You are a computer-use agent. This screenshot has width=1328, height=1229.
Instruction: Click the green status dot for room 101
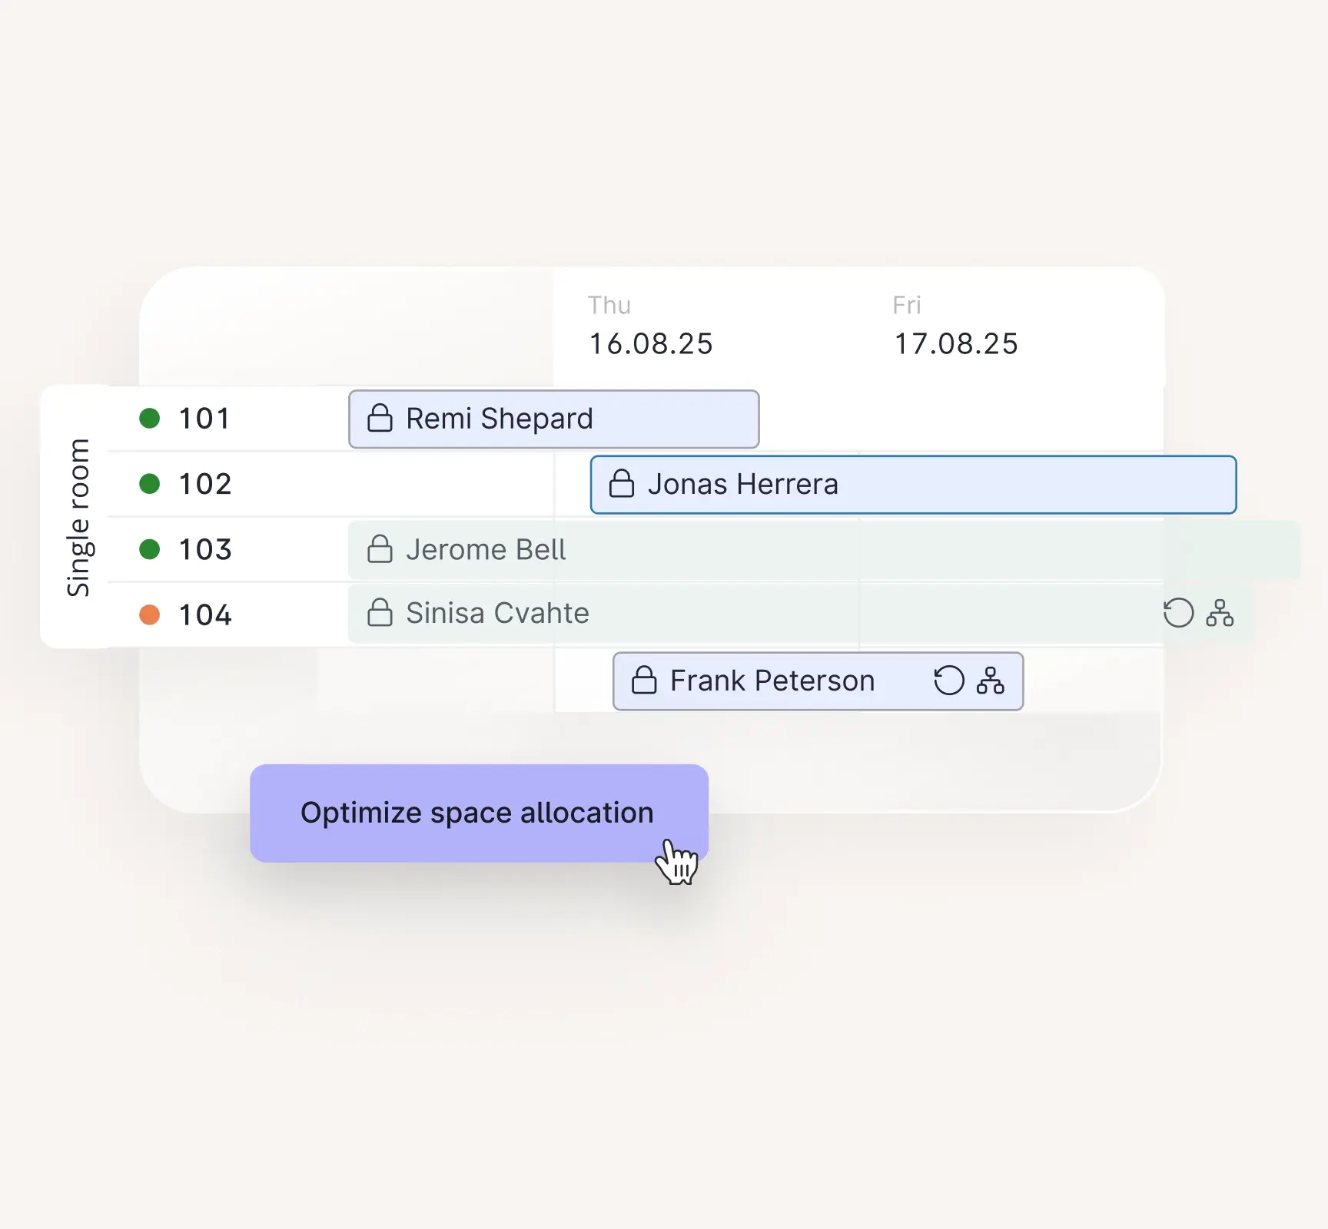point(149,419)
